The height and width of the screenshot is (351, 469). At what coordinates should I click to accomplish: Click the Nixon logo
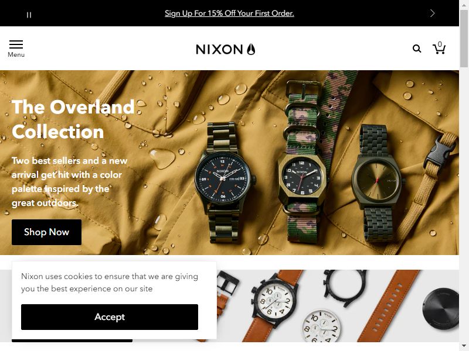226,49
